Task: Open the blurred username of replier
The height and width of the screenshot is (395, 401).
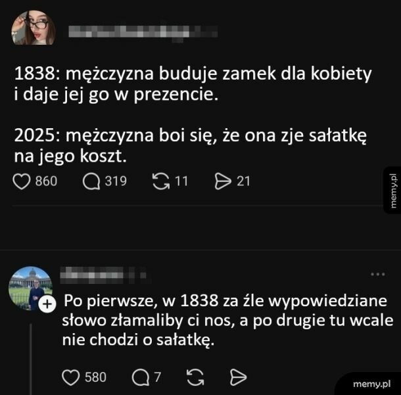Action: pos(103,275)
